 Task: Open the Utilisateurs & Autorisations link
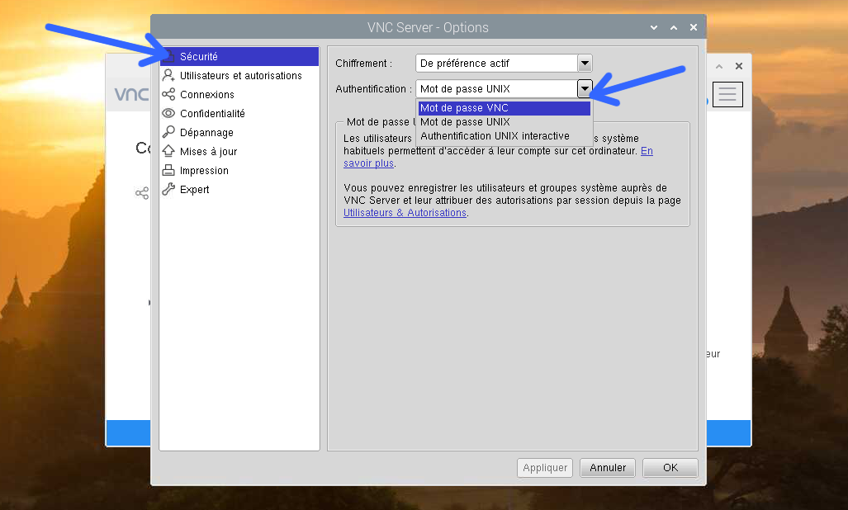tap(405, 213)
